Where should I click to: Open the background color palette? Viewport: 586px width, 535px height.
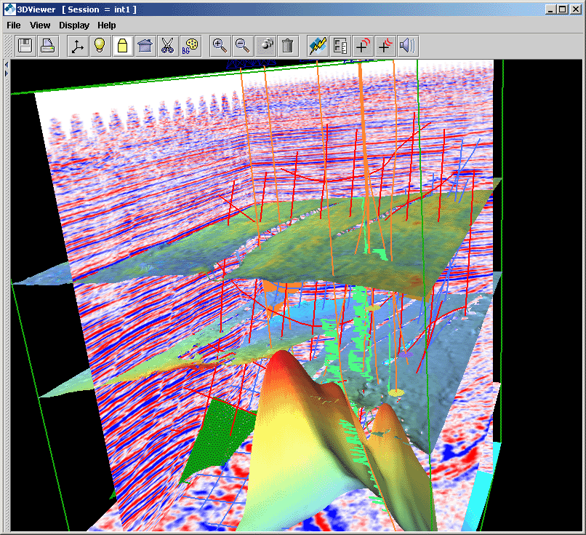190,47
